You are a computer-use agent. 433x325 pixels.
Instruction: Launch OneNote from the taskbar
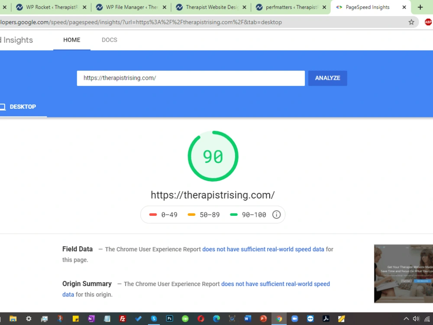[91, 318]
